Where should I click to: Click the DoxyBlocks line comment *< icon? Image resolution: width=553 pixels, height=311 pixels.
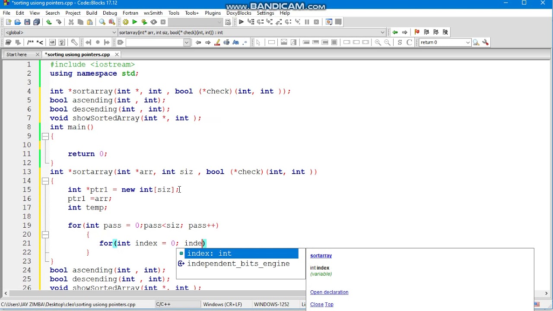point(40,42)
